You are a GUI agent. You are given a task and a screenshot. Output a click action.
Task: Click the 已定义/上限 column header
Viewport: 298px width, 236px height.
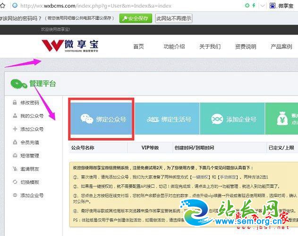[x=281, y=148]
